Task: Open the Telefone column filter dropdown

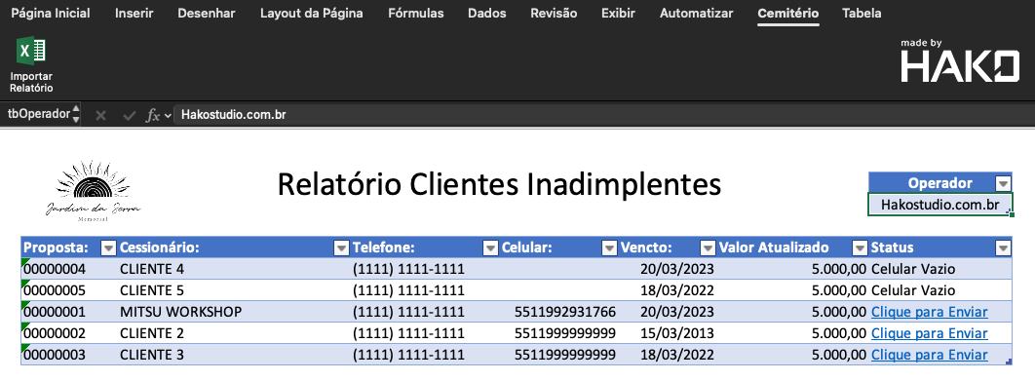Action: [490, 248]
